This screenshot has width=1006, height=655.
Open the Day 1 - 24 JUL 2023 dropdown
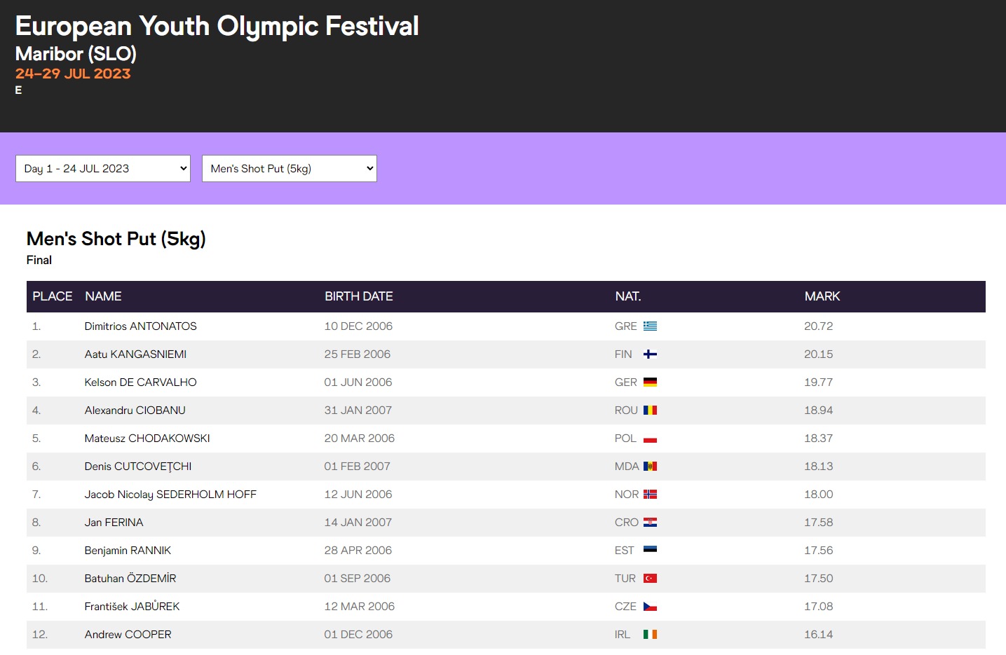[103, 168]
